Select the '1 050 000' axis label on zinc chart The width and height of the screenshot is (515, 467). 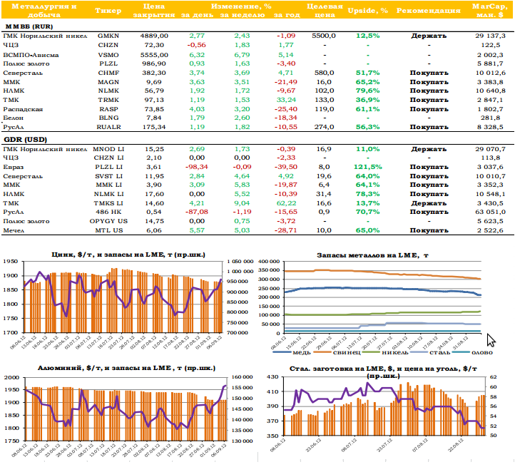click(x=240, y=262)
